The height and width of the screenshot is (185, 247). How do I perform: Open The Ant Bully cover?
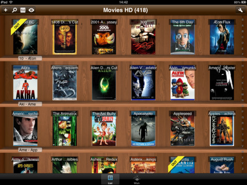pyautogui.click(x=104, y=128)
